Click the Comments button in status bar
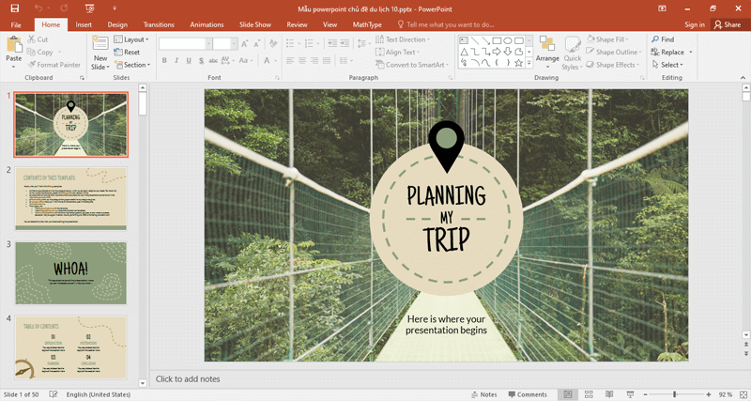Image resolution: width=751 pixels, height=401 pixels. point(528,394)
